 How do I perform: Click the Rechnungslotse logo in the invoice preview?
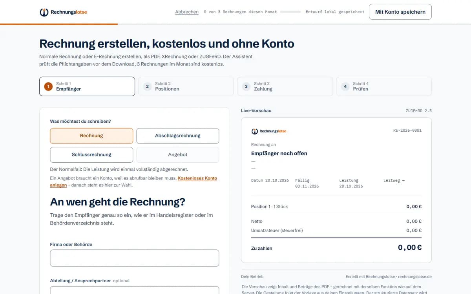269,131
